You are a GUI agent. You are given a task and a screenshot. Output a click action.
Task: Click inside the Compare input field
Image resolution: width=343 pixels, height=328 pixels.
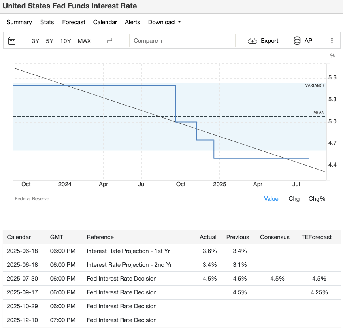182,40
